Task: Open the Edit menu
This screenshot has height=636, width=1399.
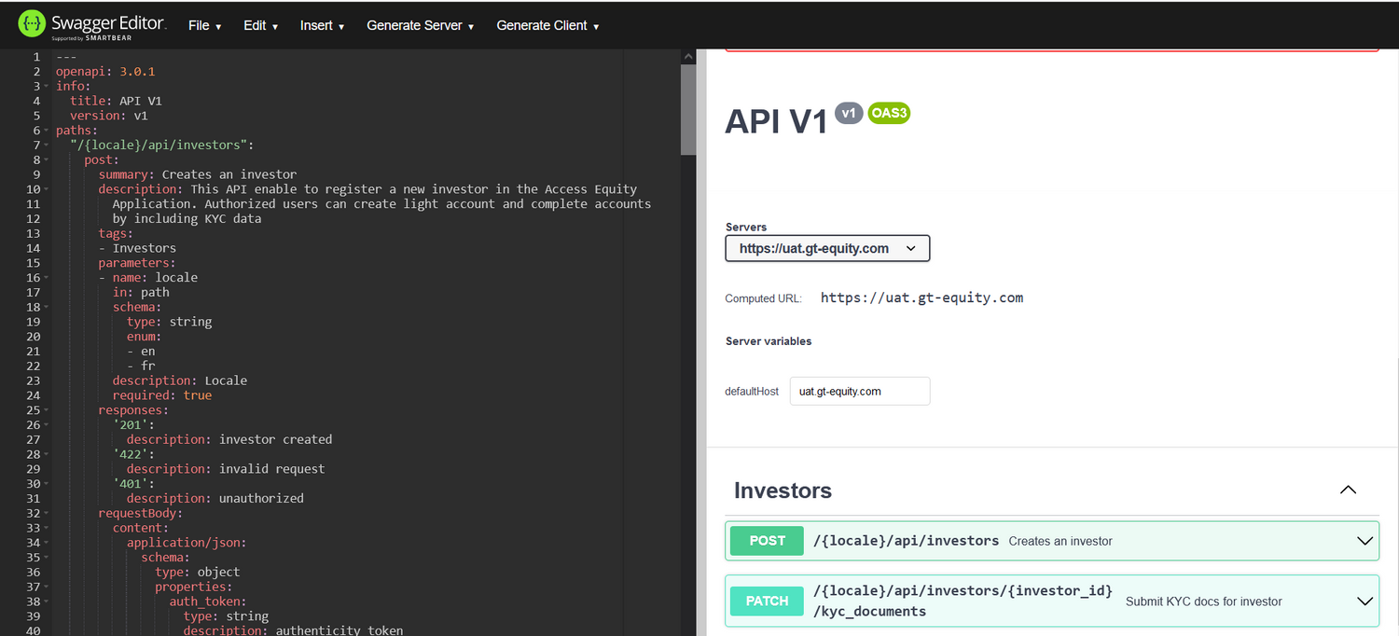Action: 260,25
